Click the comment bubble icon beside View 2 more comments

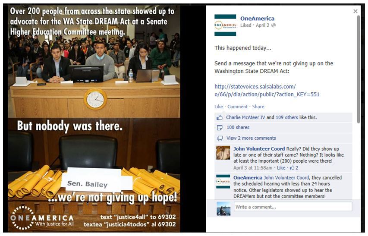pyautogui.click(x=220, y=138)
